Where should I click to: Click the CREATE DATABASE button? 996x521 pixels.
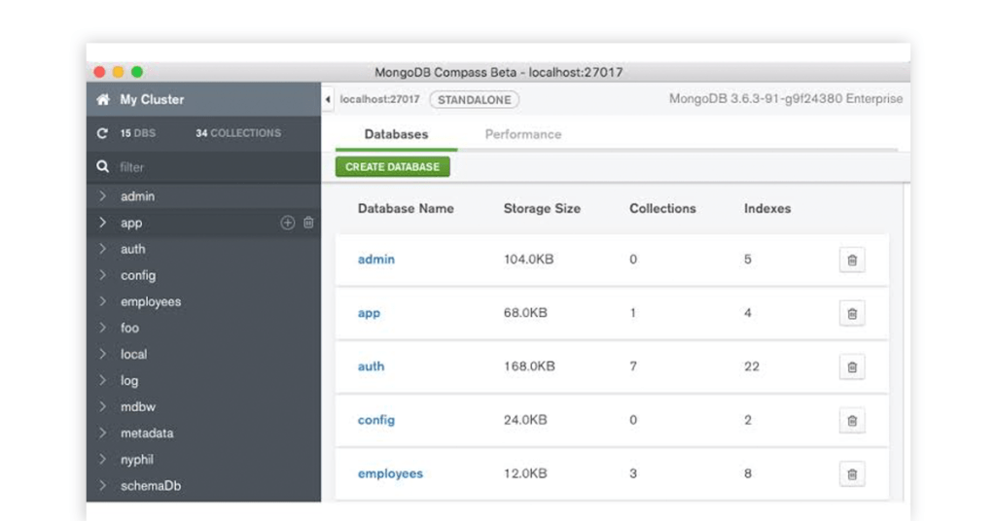pyautogui.click(x=393, y=167)
